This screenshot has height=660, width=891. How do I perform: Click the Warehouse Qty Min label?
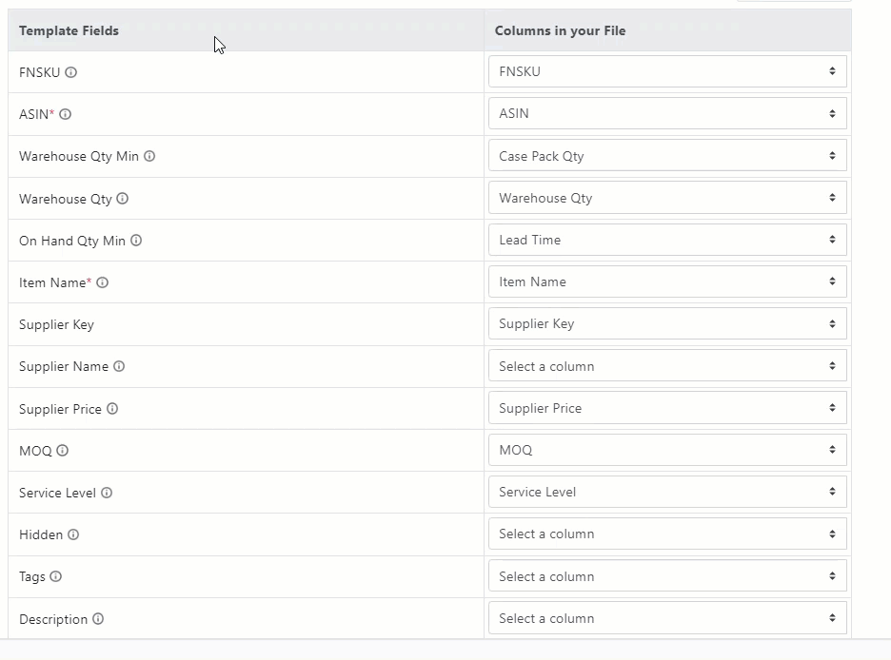pyautogui.click(x=79, y=156)
